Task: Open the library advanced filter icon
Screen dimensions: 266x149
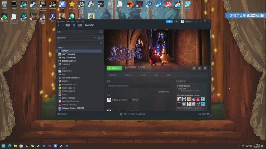Action: pyautogui.click(x=101, y=43)
